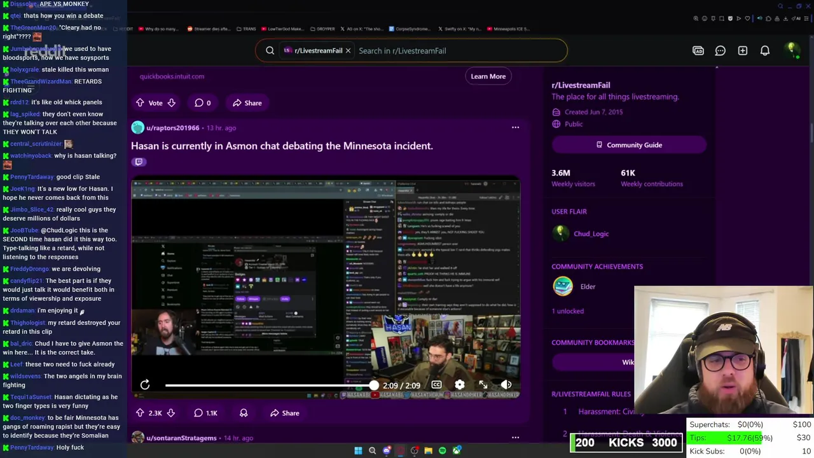This screenshot has width=814, height=458.
Task: Open Reddit notifications bell
Action: 765,50
